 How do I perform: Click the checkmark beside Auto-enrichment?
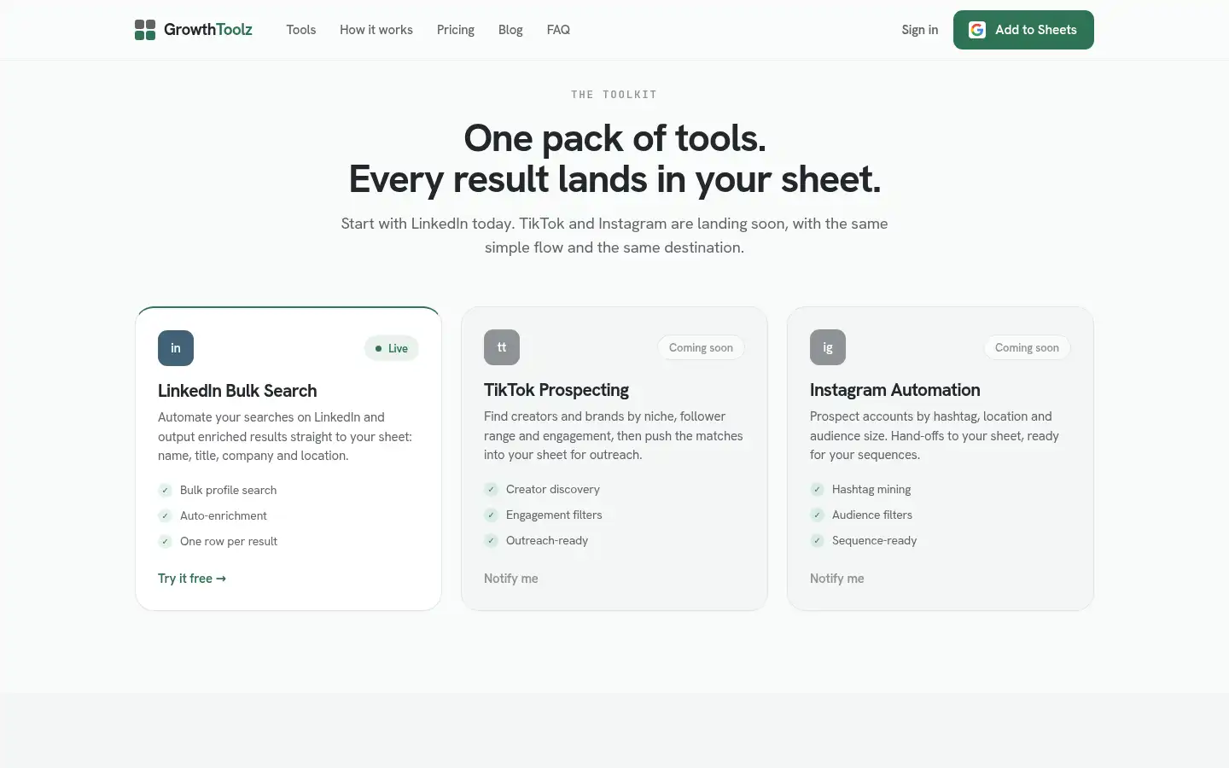(x=165, y=515)
